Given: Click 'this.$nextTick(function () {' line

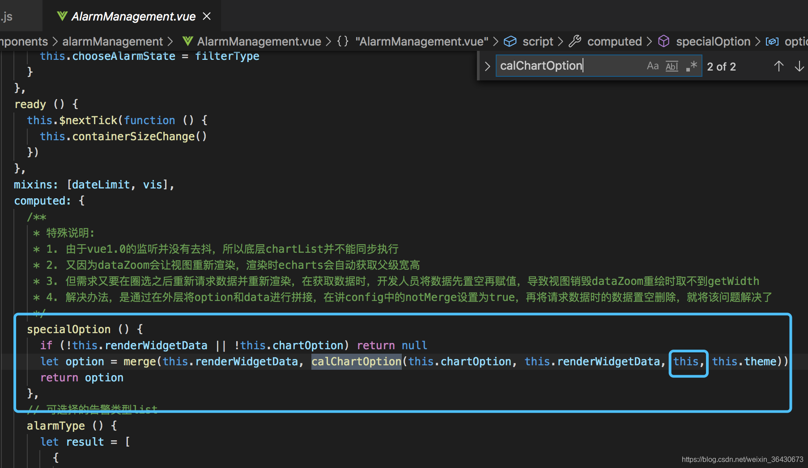Looking at the screenshot, I should [x=117, y=120].
